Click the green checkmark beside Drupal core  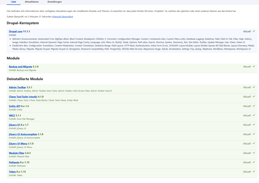click(x=254, y=31)
